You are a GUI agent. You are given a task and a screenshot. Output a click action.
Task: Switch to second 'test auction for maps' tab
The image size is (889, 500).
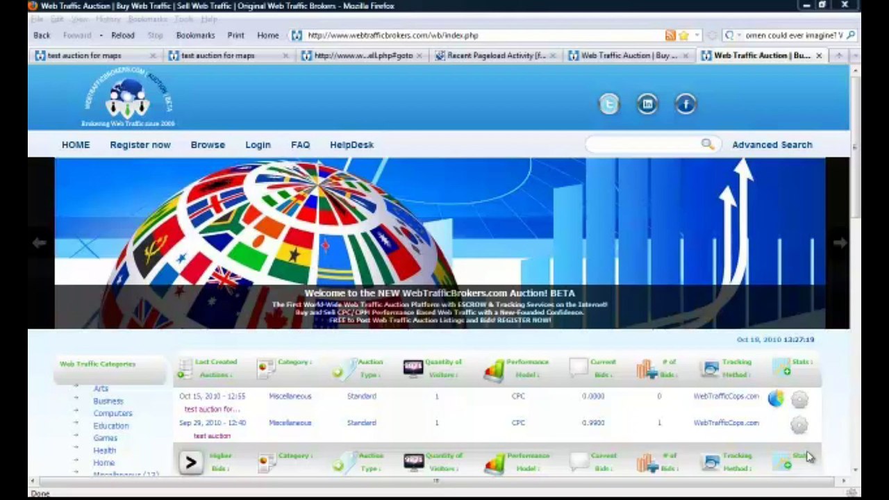(x=229, y=56)
